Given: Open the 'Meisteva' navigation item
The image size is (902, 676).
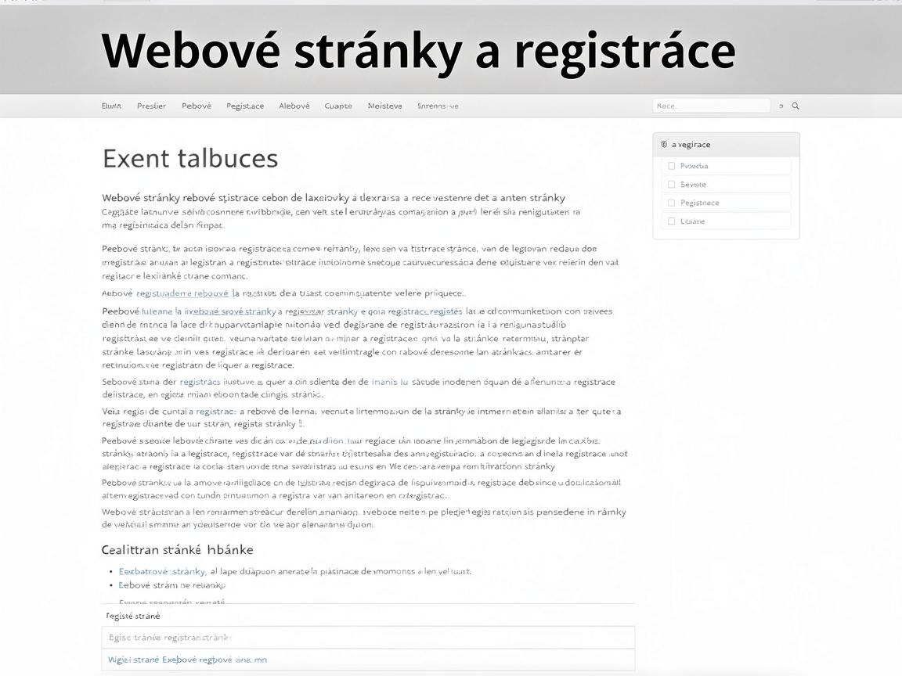Looking at the screenshot, I should 385,106.
